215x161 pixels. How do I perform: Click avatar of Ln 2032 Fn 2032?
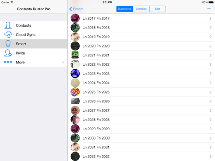(x=75, y=157)
